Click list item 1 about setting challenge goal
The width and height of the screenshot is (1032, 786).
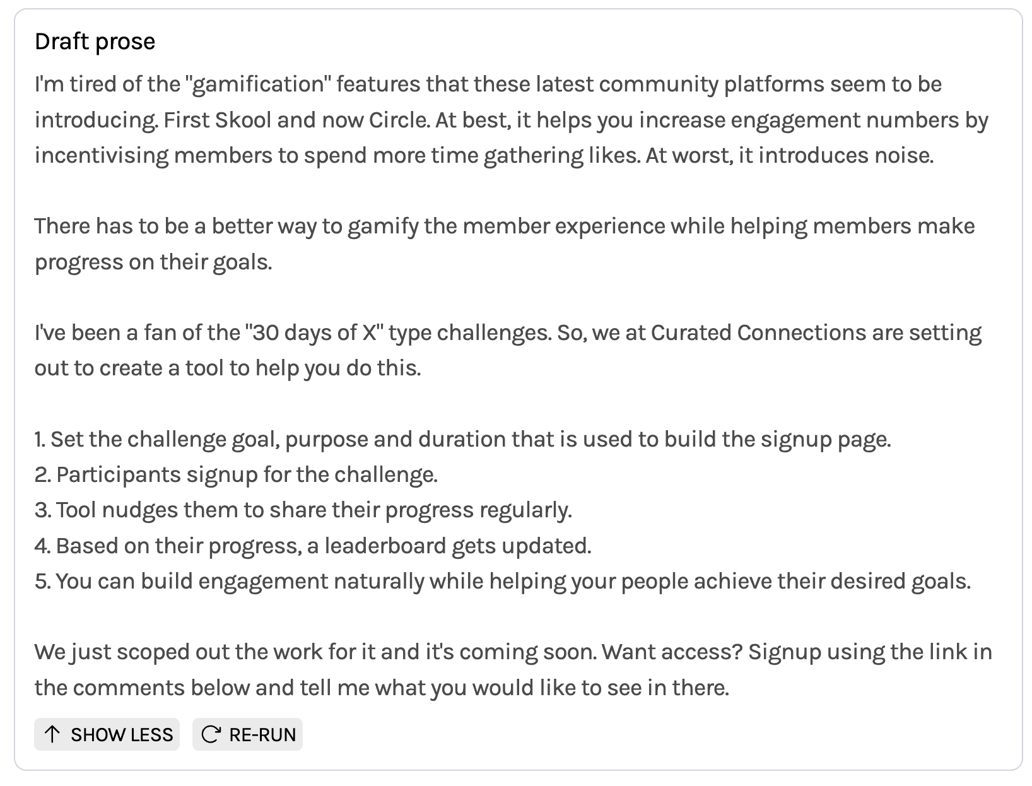coord(463,439)
